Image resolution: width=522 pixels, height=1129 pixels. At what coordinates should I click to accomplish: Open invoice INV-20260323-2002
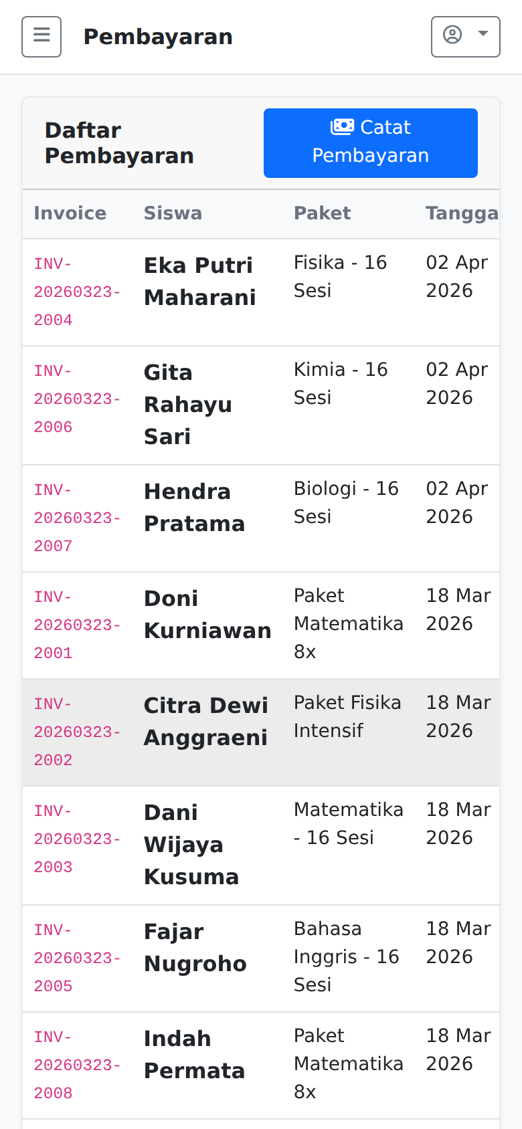pos(76,732)
